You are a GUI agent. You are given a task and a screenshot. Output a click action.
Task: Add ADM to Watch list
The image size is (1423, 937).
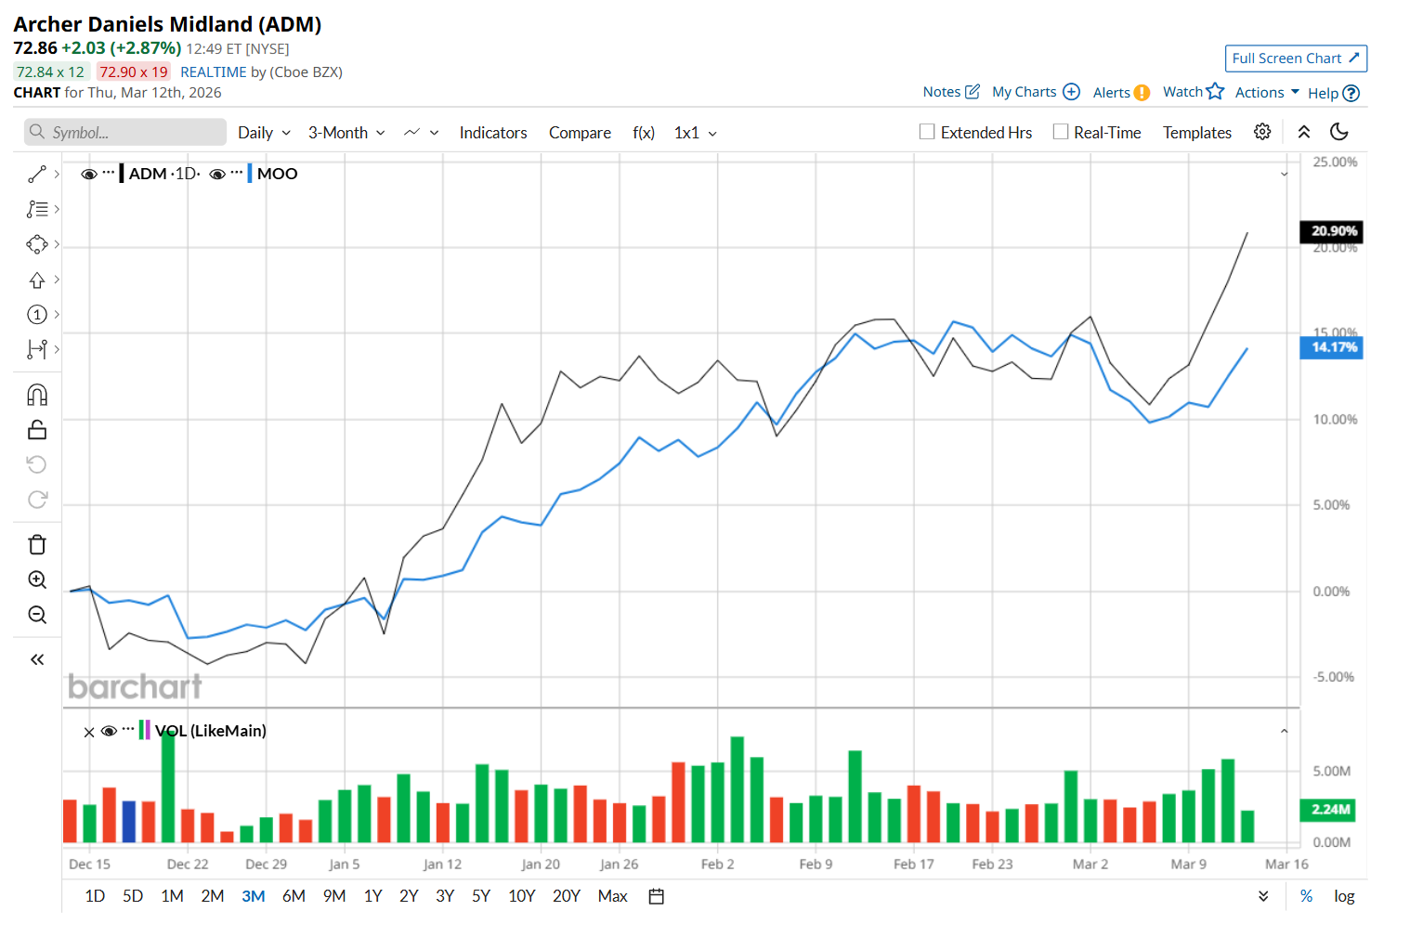[x=1194, y=91]
